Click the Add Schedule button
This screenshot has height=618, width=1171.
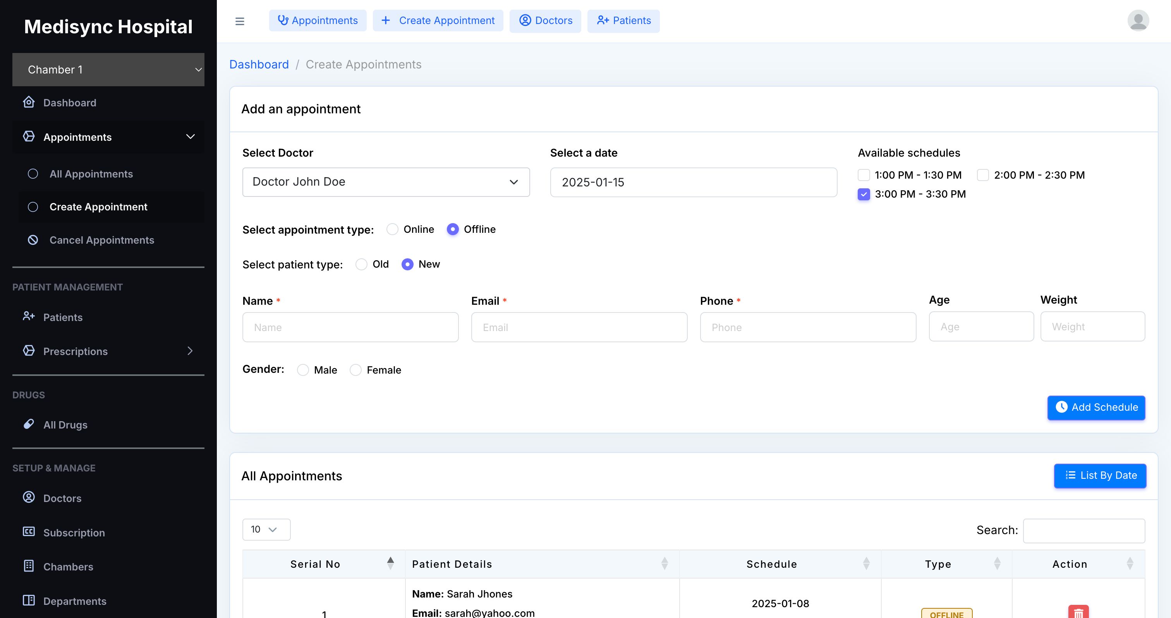point(1096,407)
